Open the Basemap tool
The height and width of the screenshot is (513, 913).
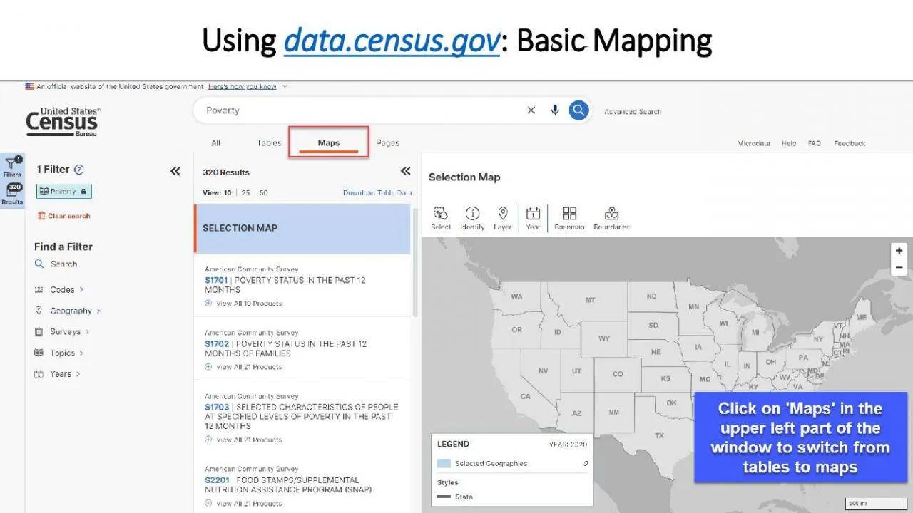click(x=569, y=218)
